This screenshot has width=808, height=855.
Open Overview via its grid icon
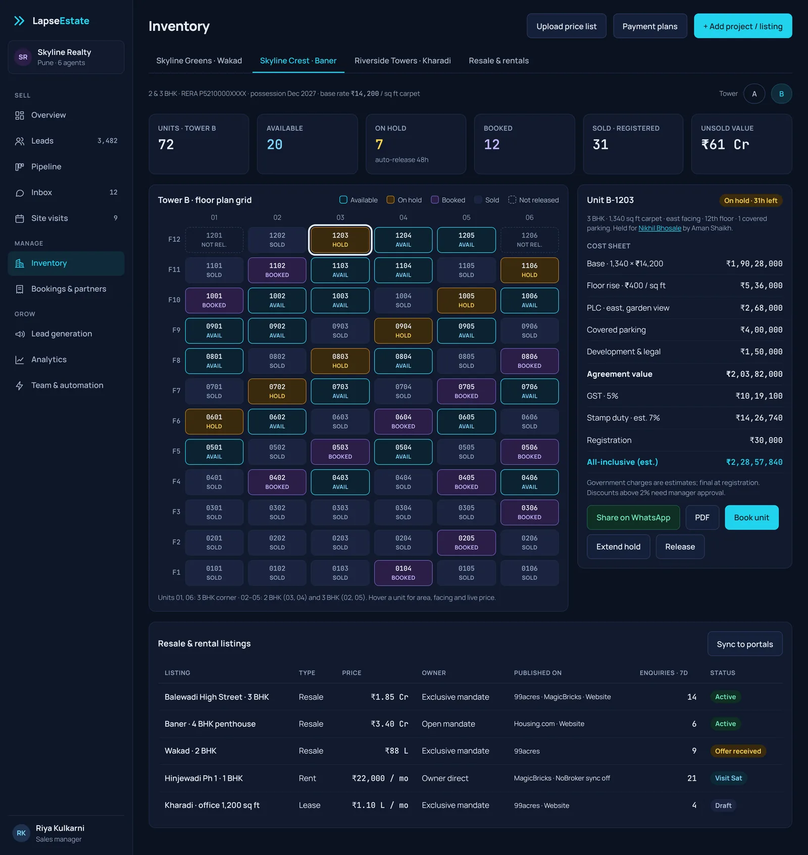tap(20, 115)
